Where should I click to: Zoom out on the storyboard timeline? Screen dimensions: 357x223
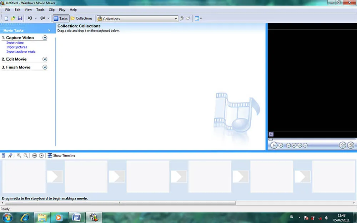(25, 155)
